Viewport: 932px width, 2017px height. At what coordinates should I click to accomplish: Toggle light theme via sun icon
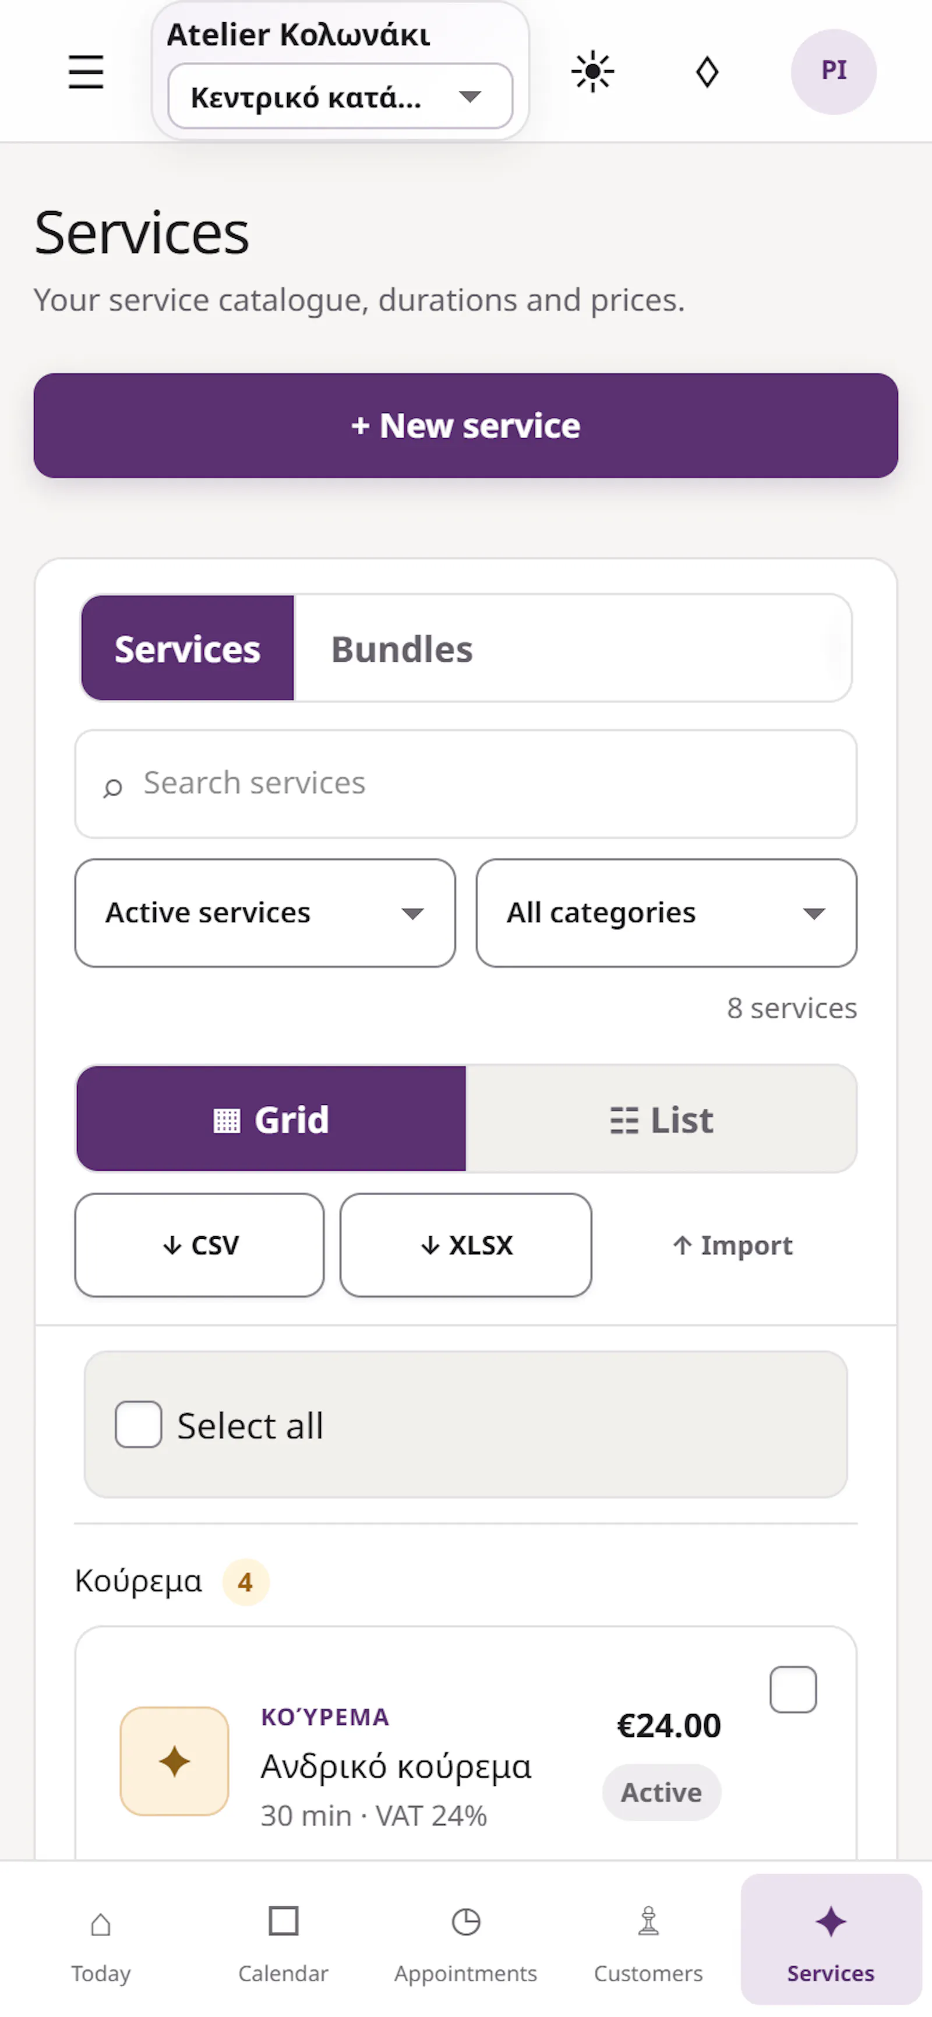(593, 72)
